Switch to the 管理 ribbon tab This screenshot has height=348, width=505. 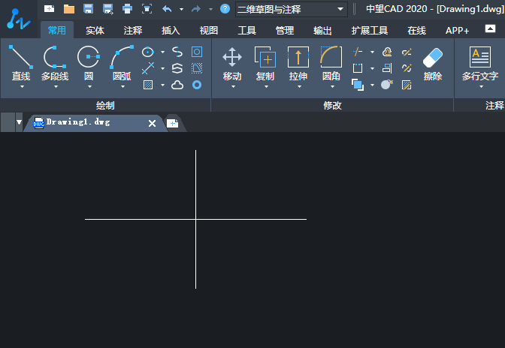[x=285, y=31]
